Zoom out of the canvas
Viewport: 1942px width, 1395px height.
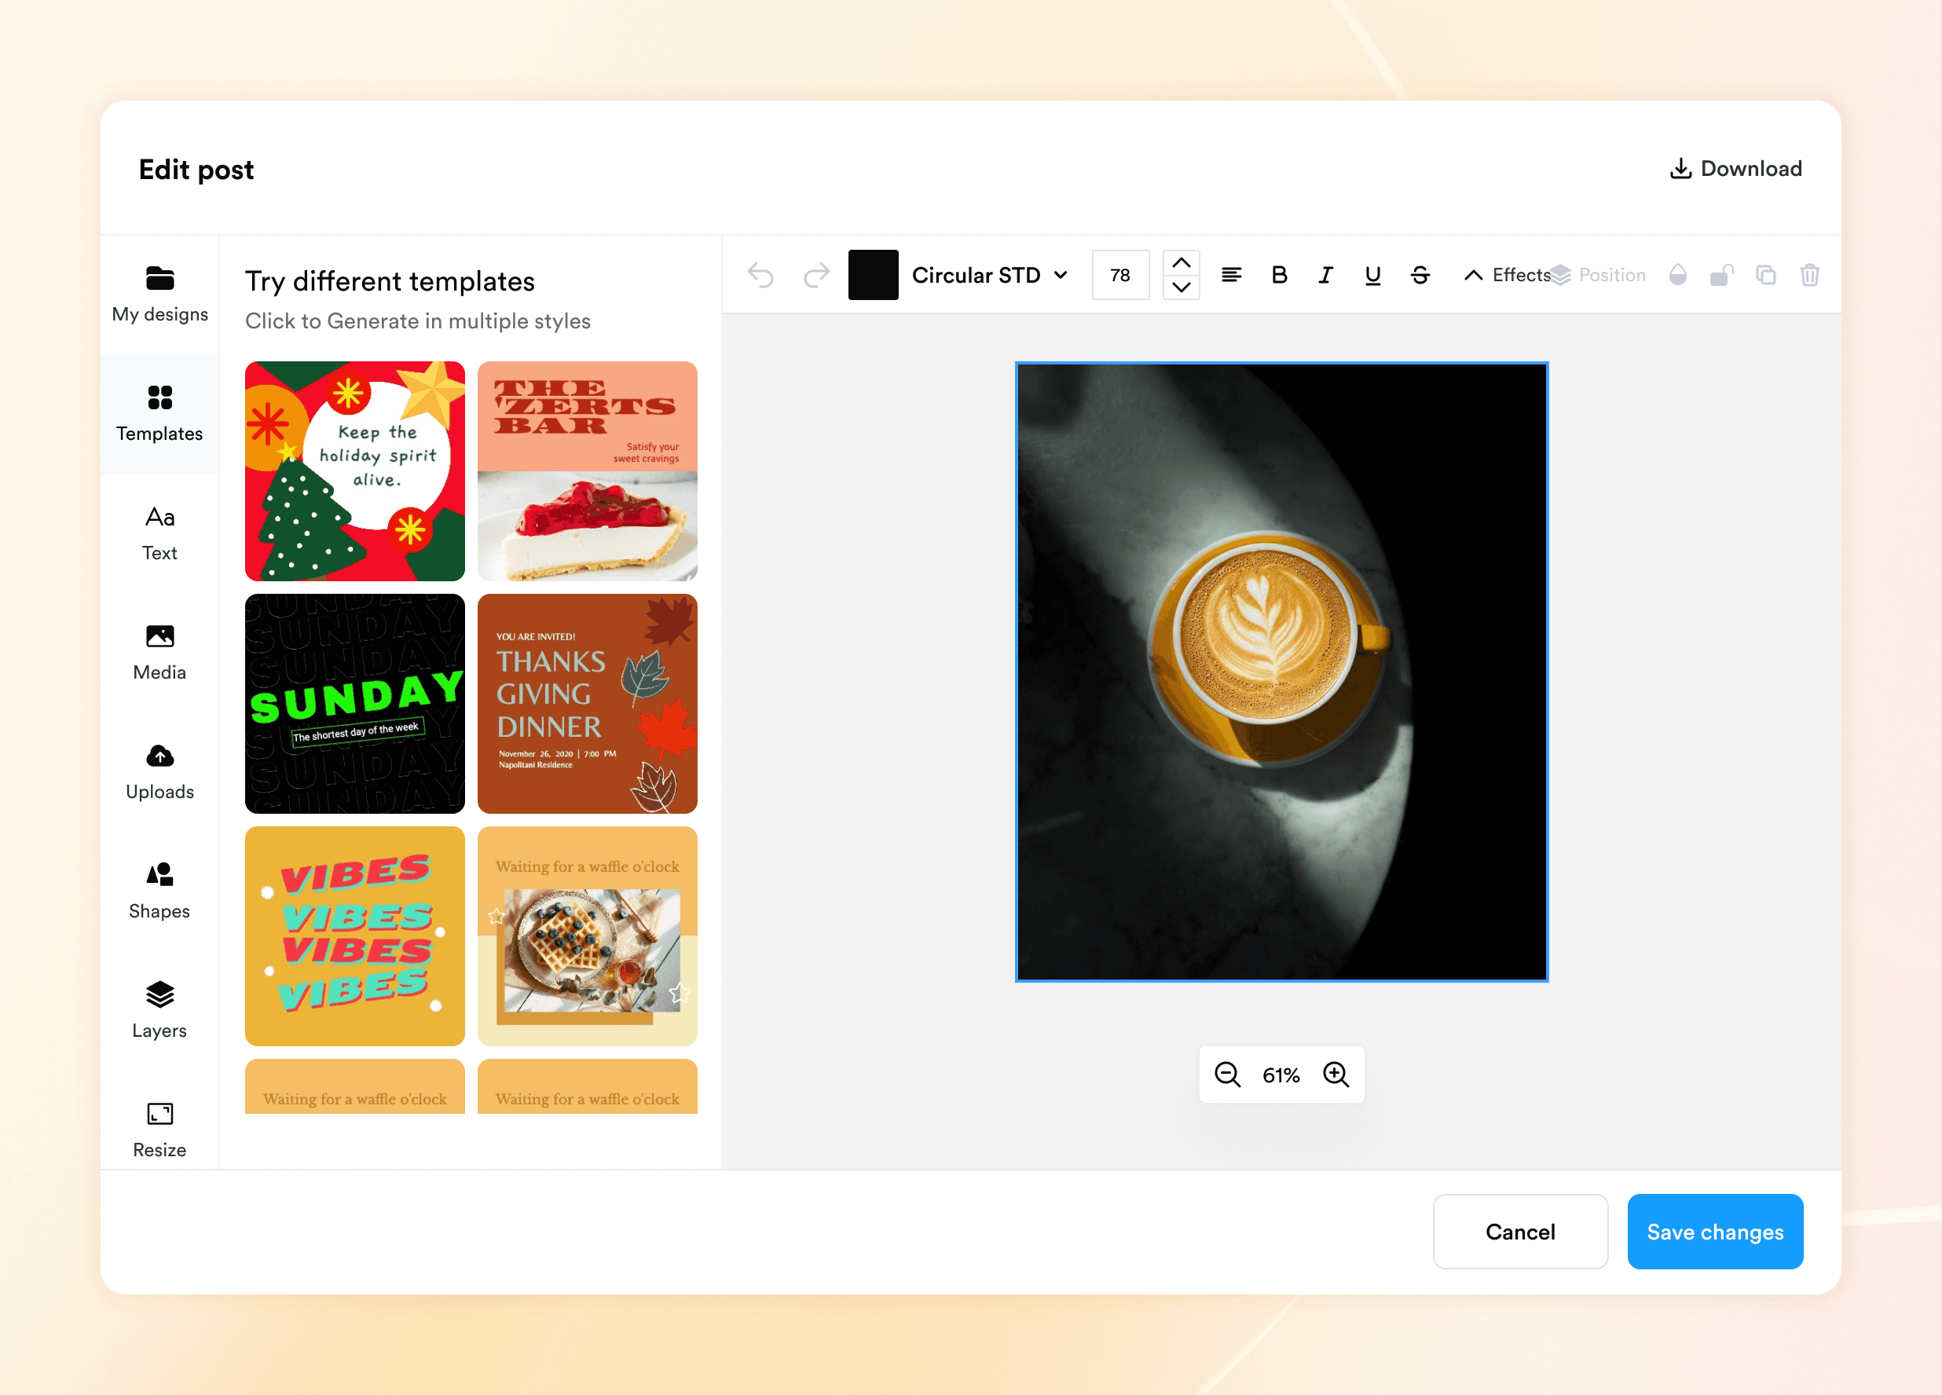1227,1074
